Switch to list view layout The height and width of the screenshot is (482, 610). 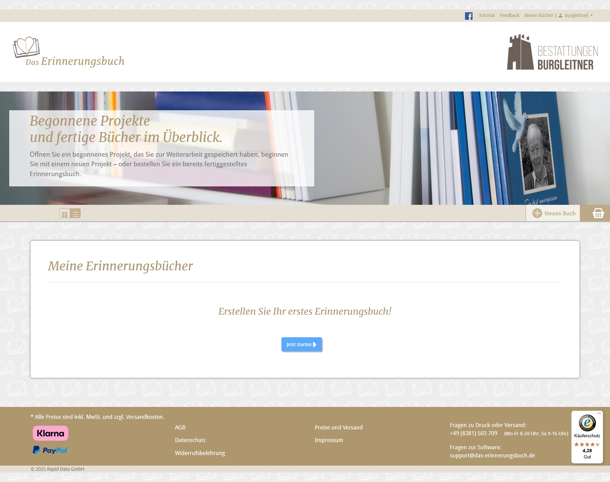[75, 214]
